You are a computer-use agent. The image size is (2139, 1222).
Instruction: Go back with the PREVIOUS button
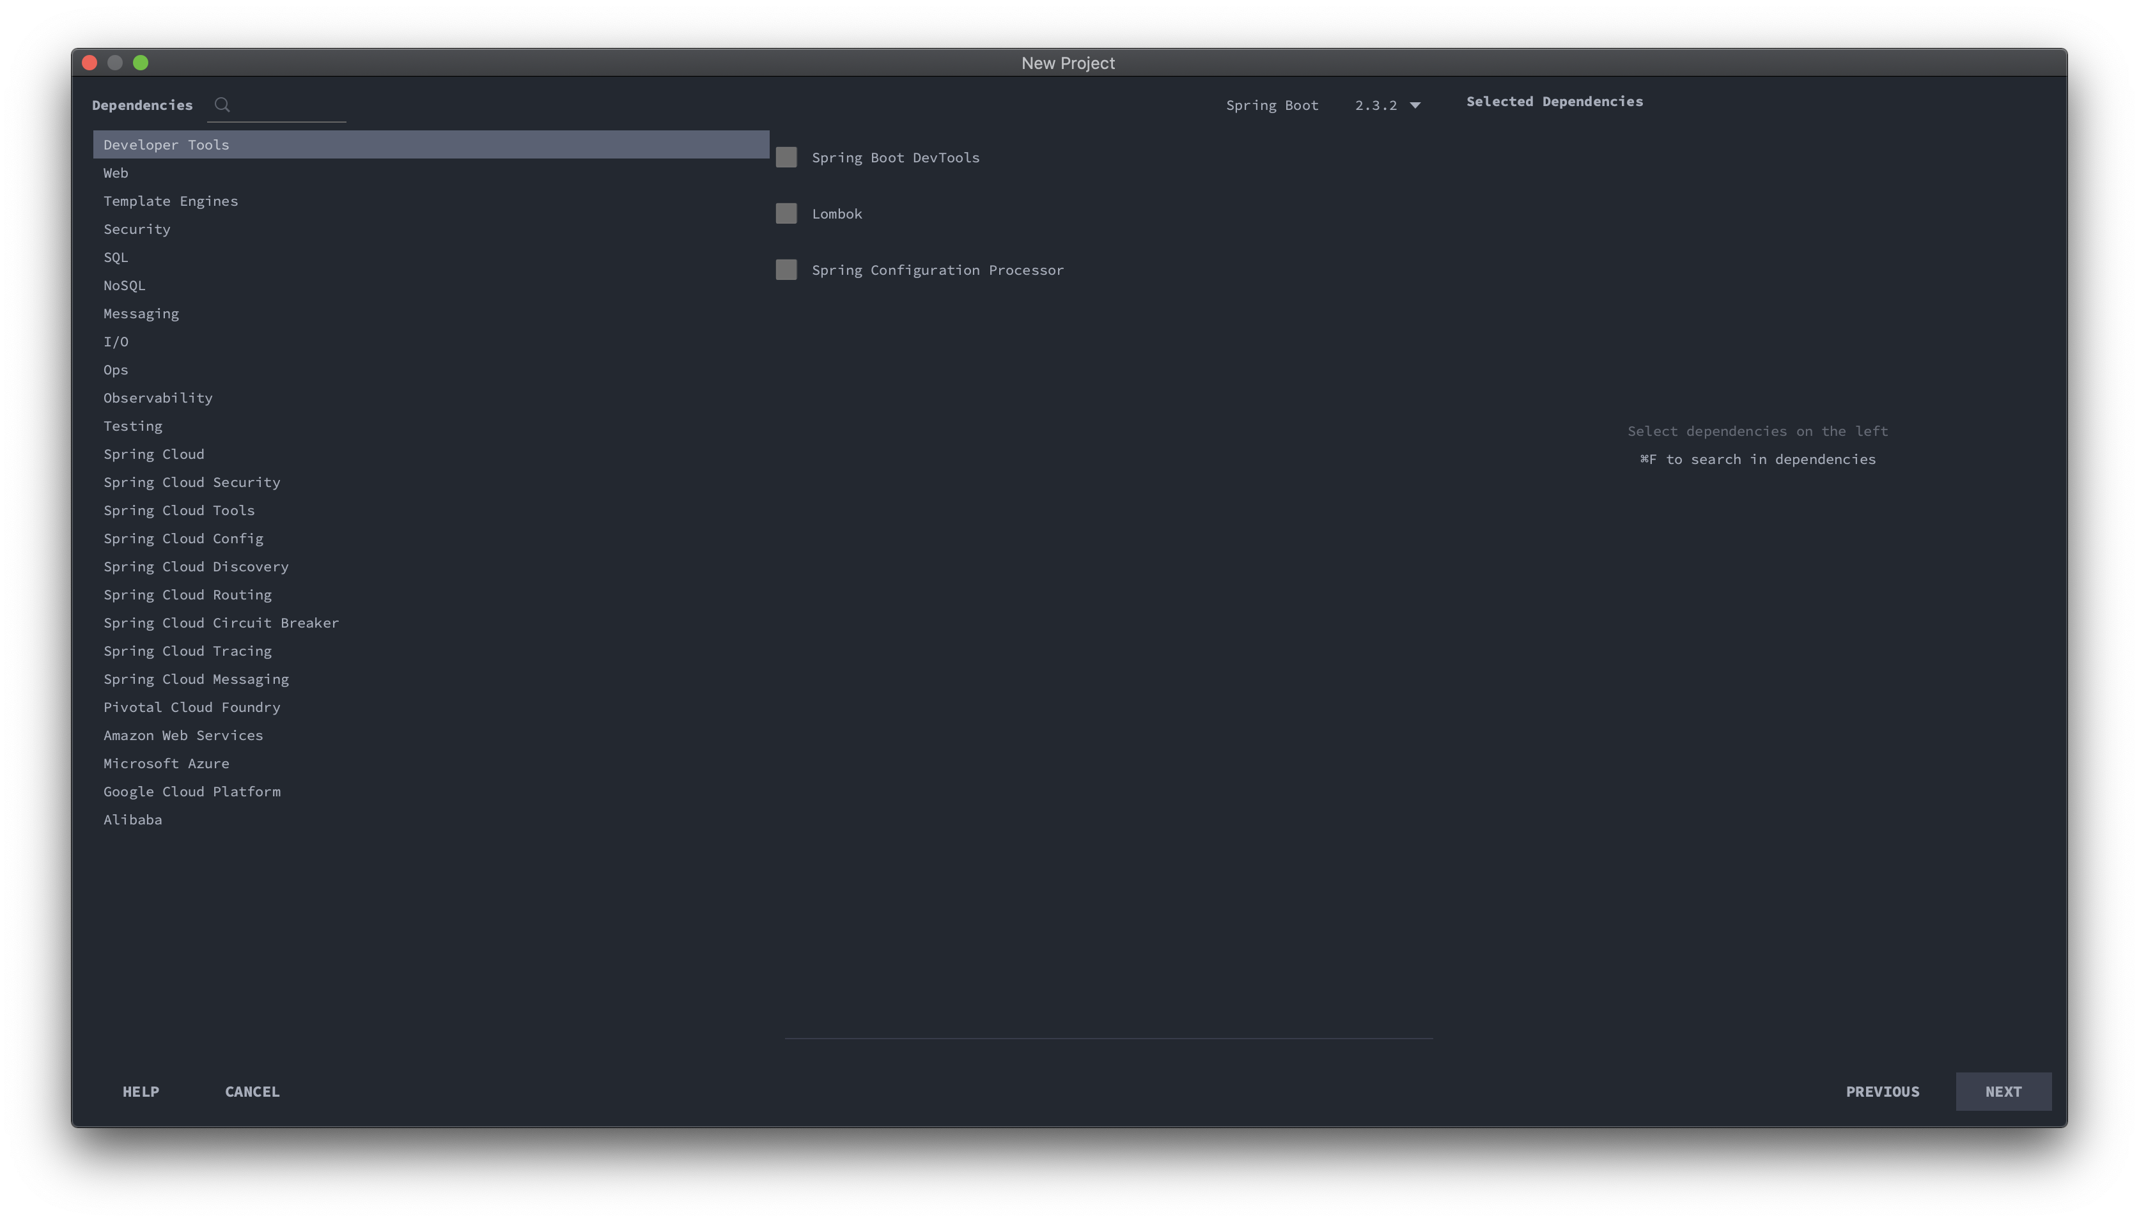click(1882, 1092)
